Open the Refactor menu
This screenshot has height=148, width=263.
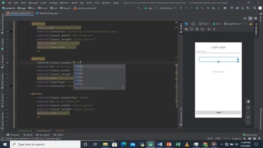tap(65, 3)
